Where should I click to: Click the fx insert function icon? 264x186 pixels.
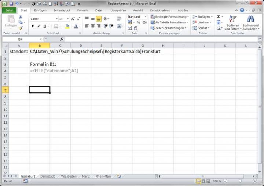[x=62, y=39]
